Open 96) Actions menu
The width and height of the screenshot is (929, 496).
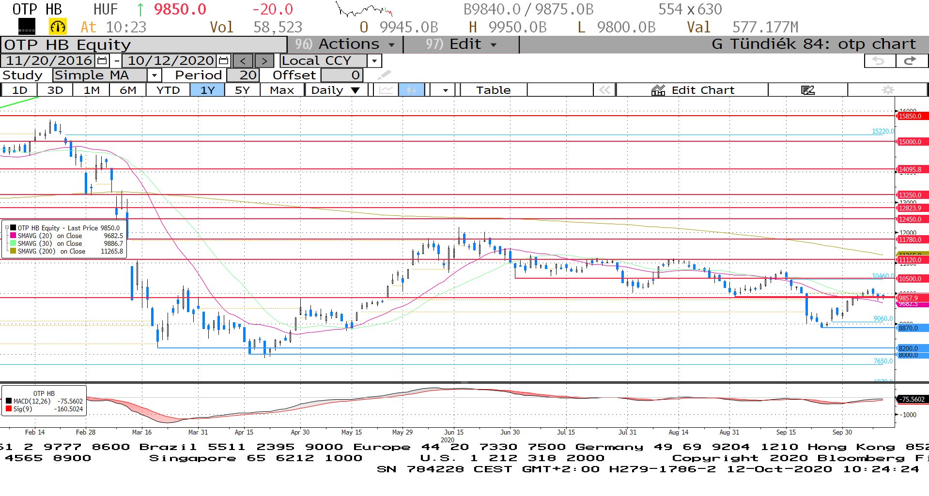point(345,45)
